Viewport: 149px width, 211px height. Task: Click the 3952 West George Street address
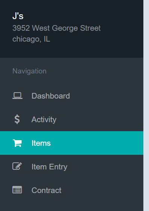[56, 28]
